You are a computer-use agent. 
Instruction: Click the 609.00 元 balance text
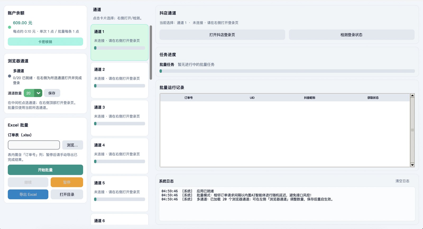tap(23, 23)
